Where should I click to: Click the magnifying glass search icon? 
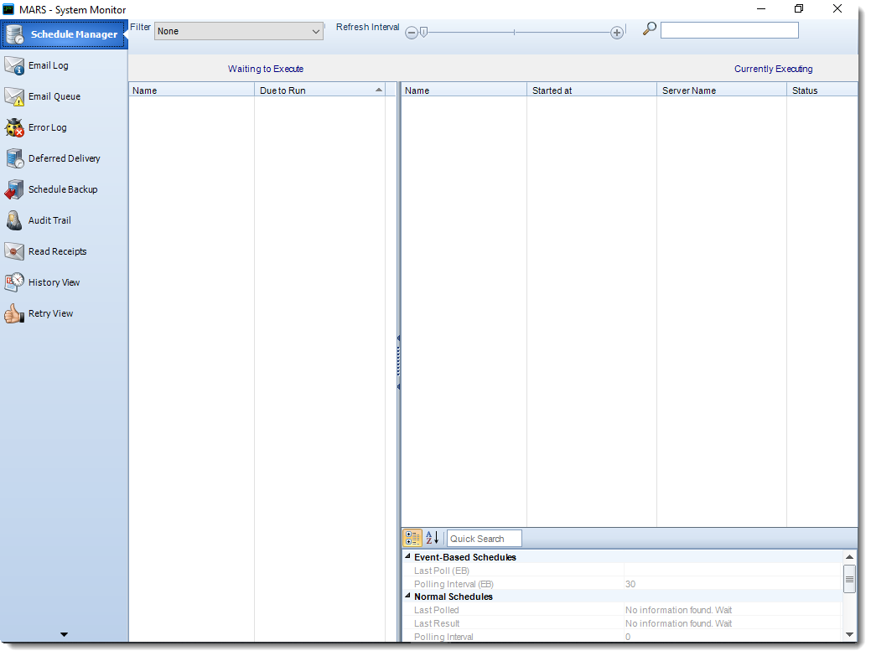650,28
